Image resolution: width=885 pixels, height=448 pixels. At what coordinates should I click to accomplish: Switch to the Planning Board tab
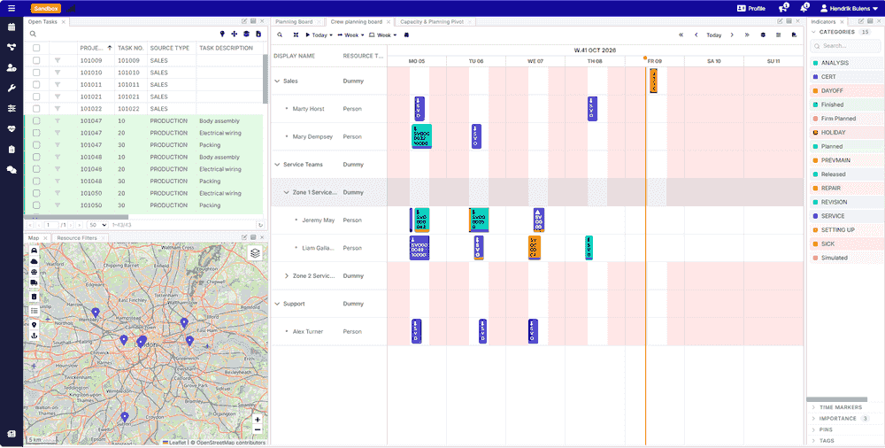[x=294, y=22]
